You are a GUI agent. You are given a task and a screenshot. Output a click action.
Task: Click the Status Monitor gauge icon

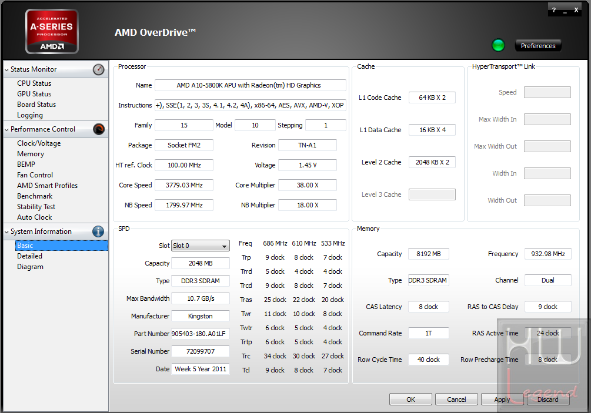(x=98, y=70)
